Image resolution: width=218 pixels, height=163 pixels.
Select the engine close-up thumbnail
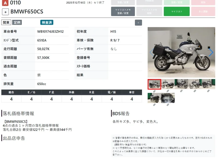[x=168, y=98]
